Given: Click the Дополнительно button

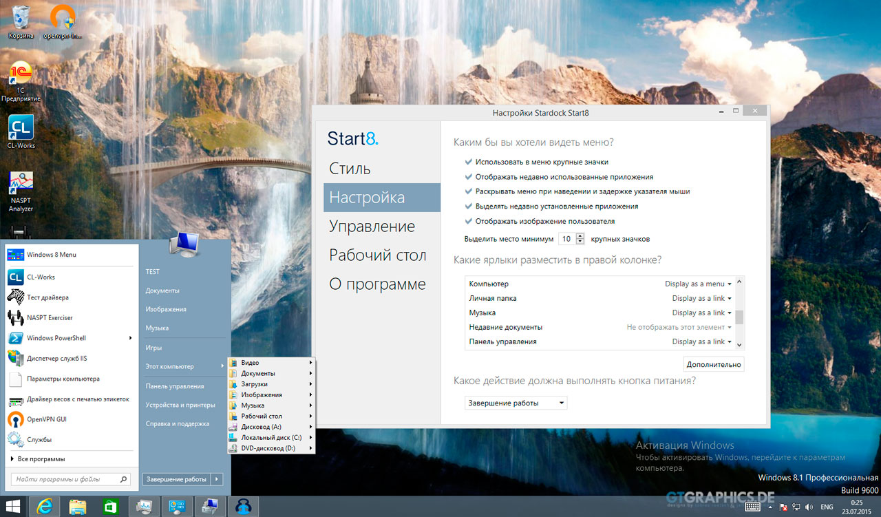Looking at the screenshot, I should (714, 364).
